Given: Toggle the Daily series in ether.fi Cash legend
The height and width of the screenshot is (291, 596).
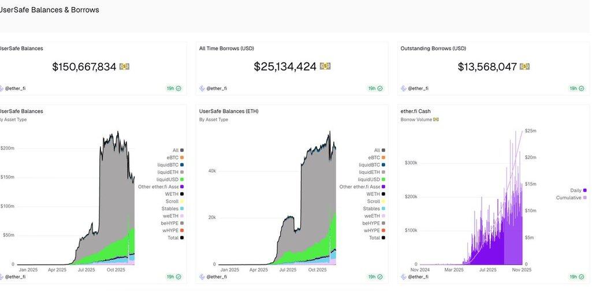Looking at the screenshot, I should [x=573, y=190].
